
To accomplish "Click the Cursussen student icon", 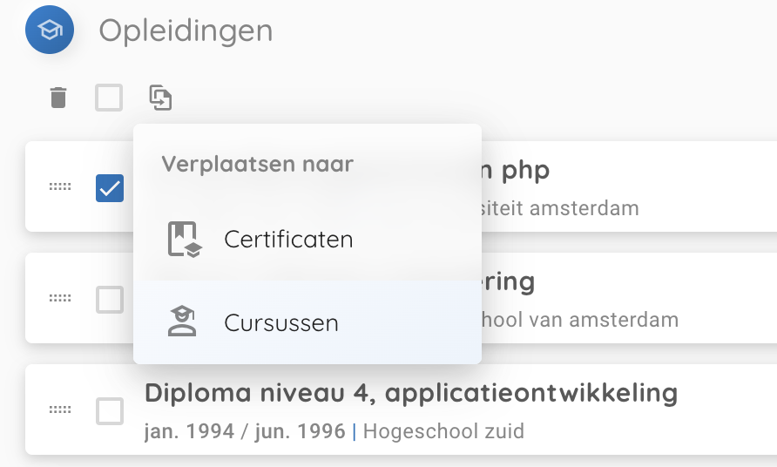I will point(183,322).
